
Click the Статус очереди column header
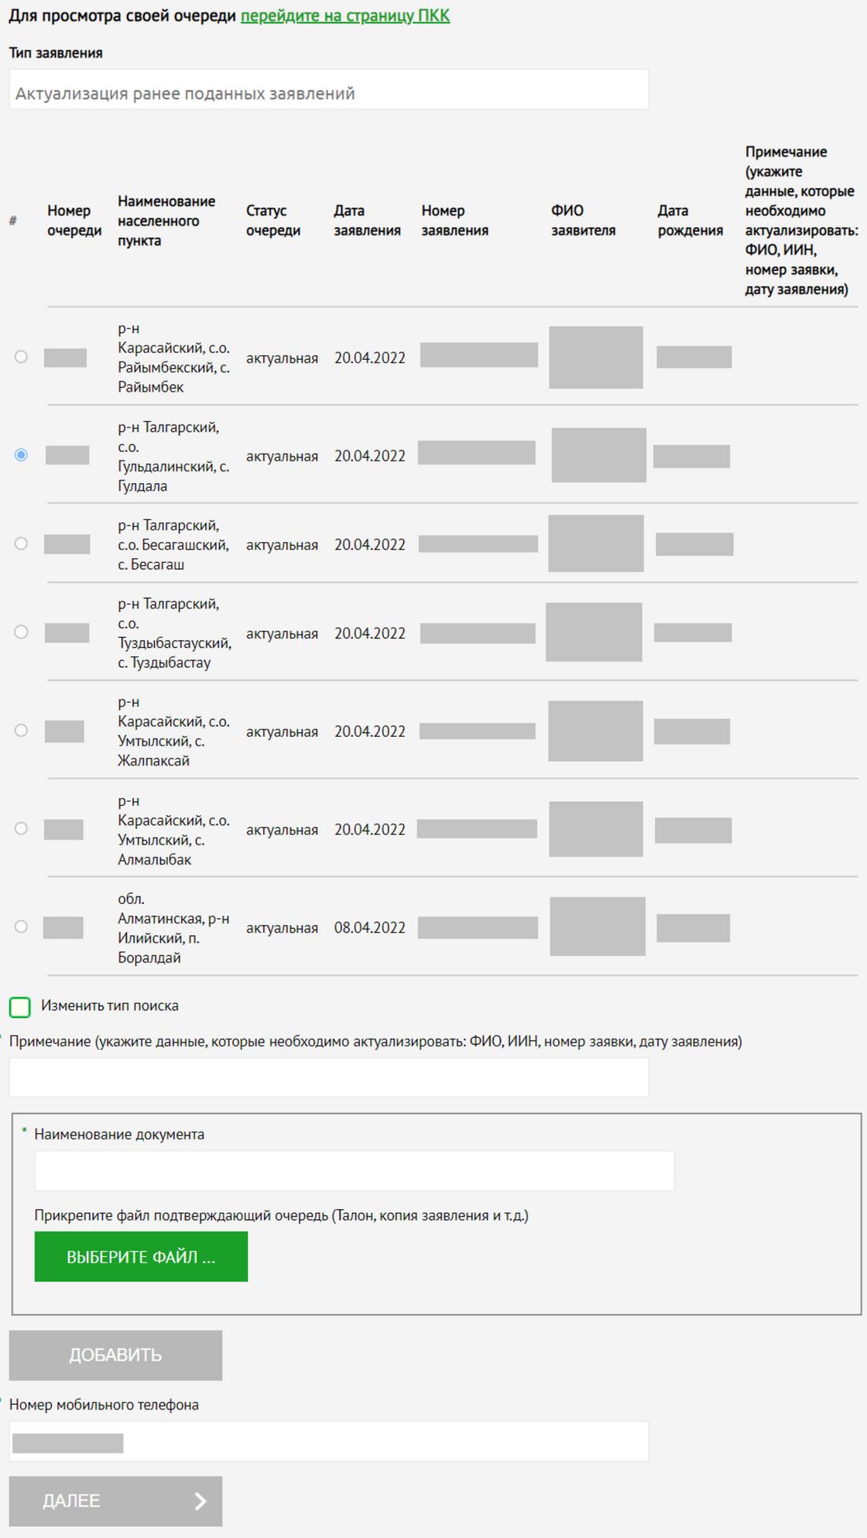click(272, 221)
